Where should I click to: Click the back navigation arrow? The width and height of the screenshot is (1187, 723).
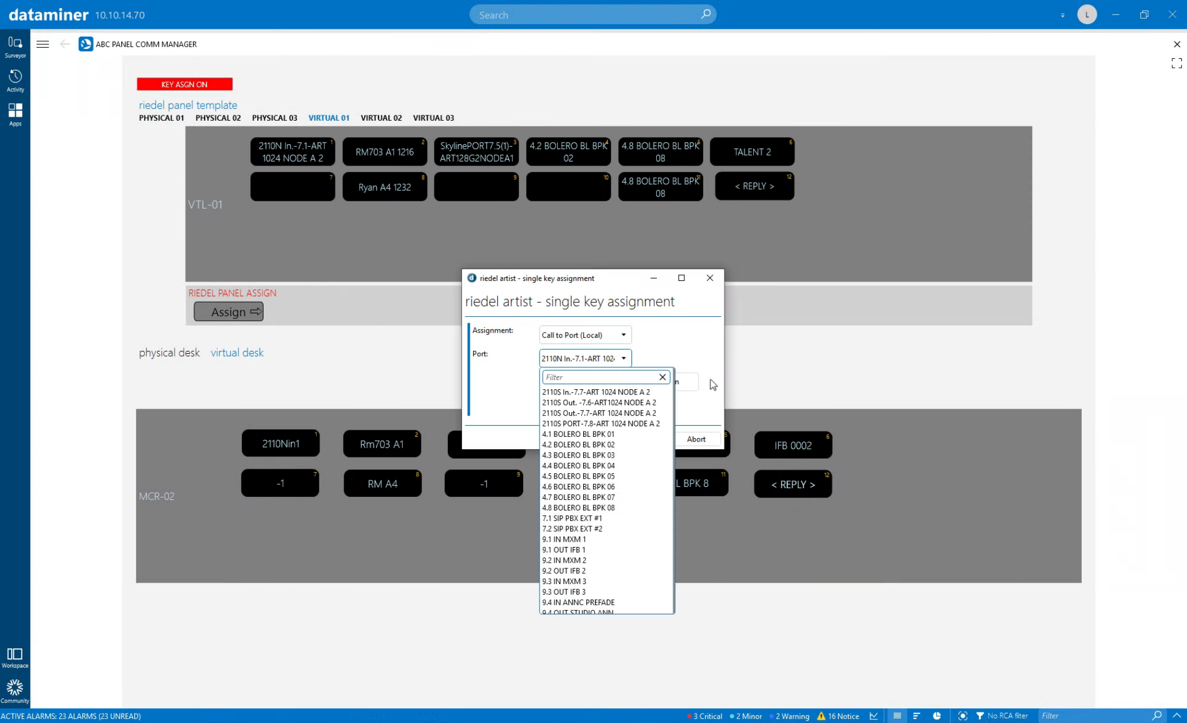click(x=65, y=44)
